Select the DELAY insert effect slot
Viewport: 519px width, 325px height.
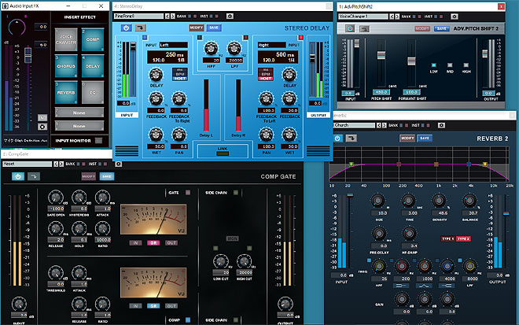[x=93, y=66]
